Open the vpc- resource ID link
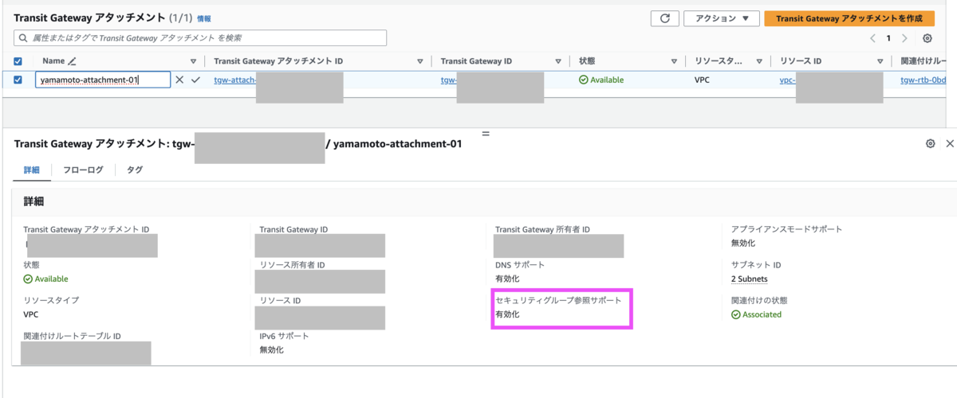The image size is (957, 398). tap(788, 80)
